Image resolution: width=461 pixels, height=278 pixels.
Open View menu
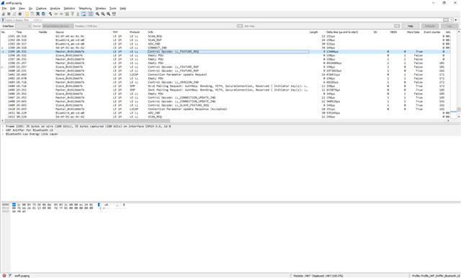click(22, 9)
